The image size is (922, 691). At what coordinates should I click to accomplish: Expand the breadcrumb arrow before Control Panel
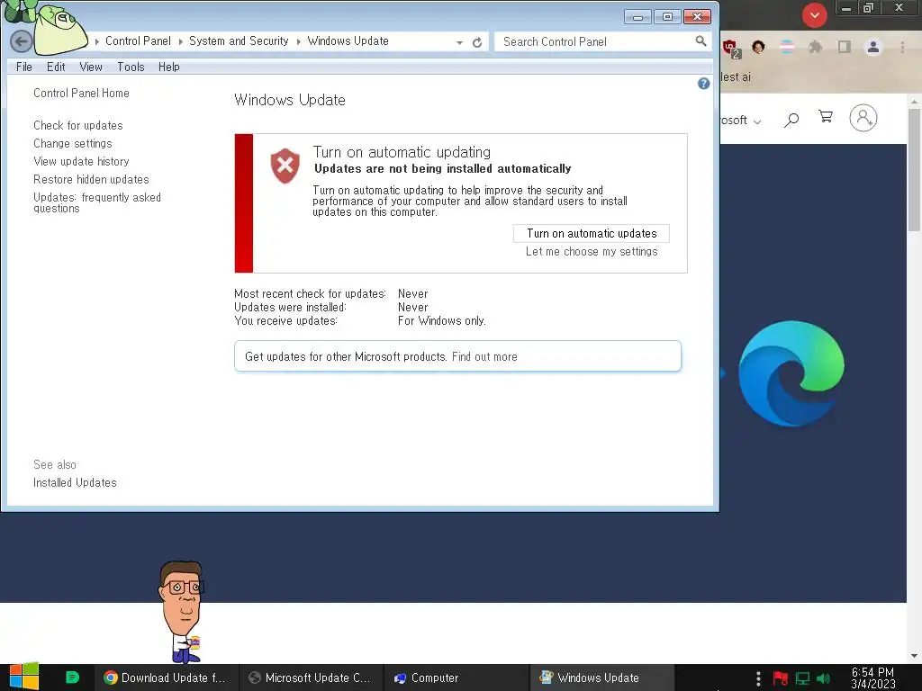click(97, 41)
